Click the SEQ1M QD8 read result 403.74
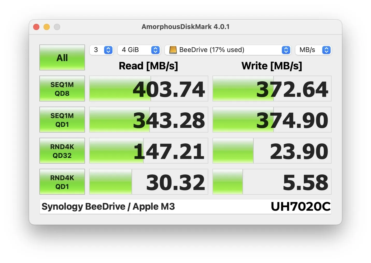Image resolution: width=371 pixels, height=263 pixels. [x=149, y=89]
